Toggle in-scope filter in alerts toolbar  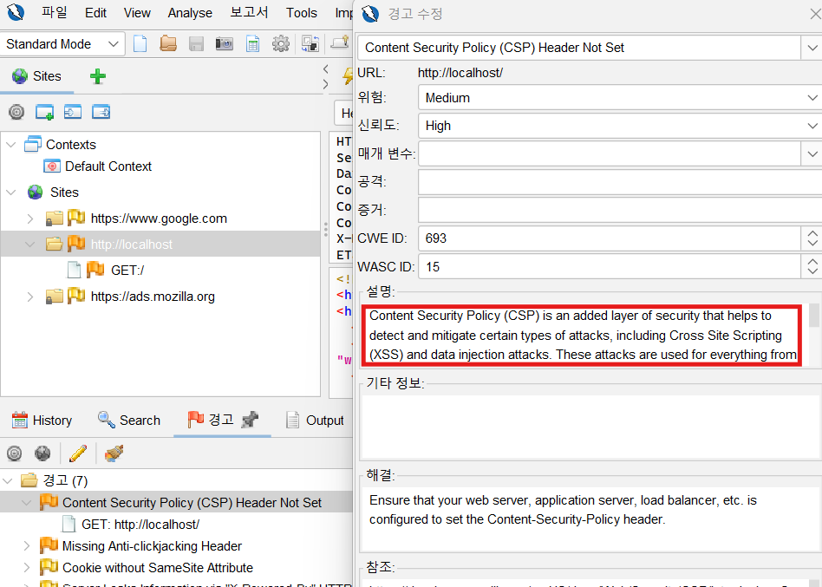coord(14,453)
